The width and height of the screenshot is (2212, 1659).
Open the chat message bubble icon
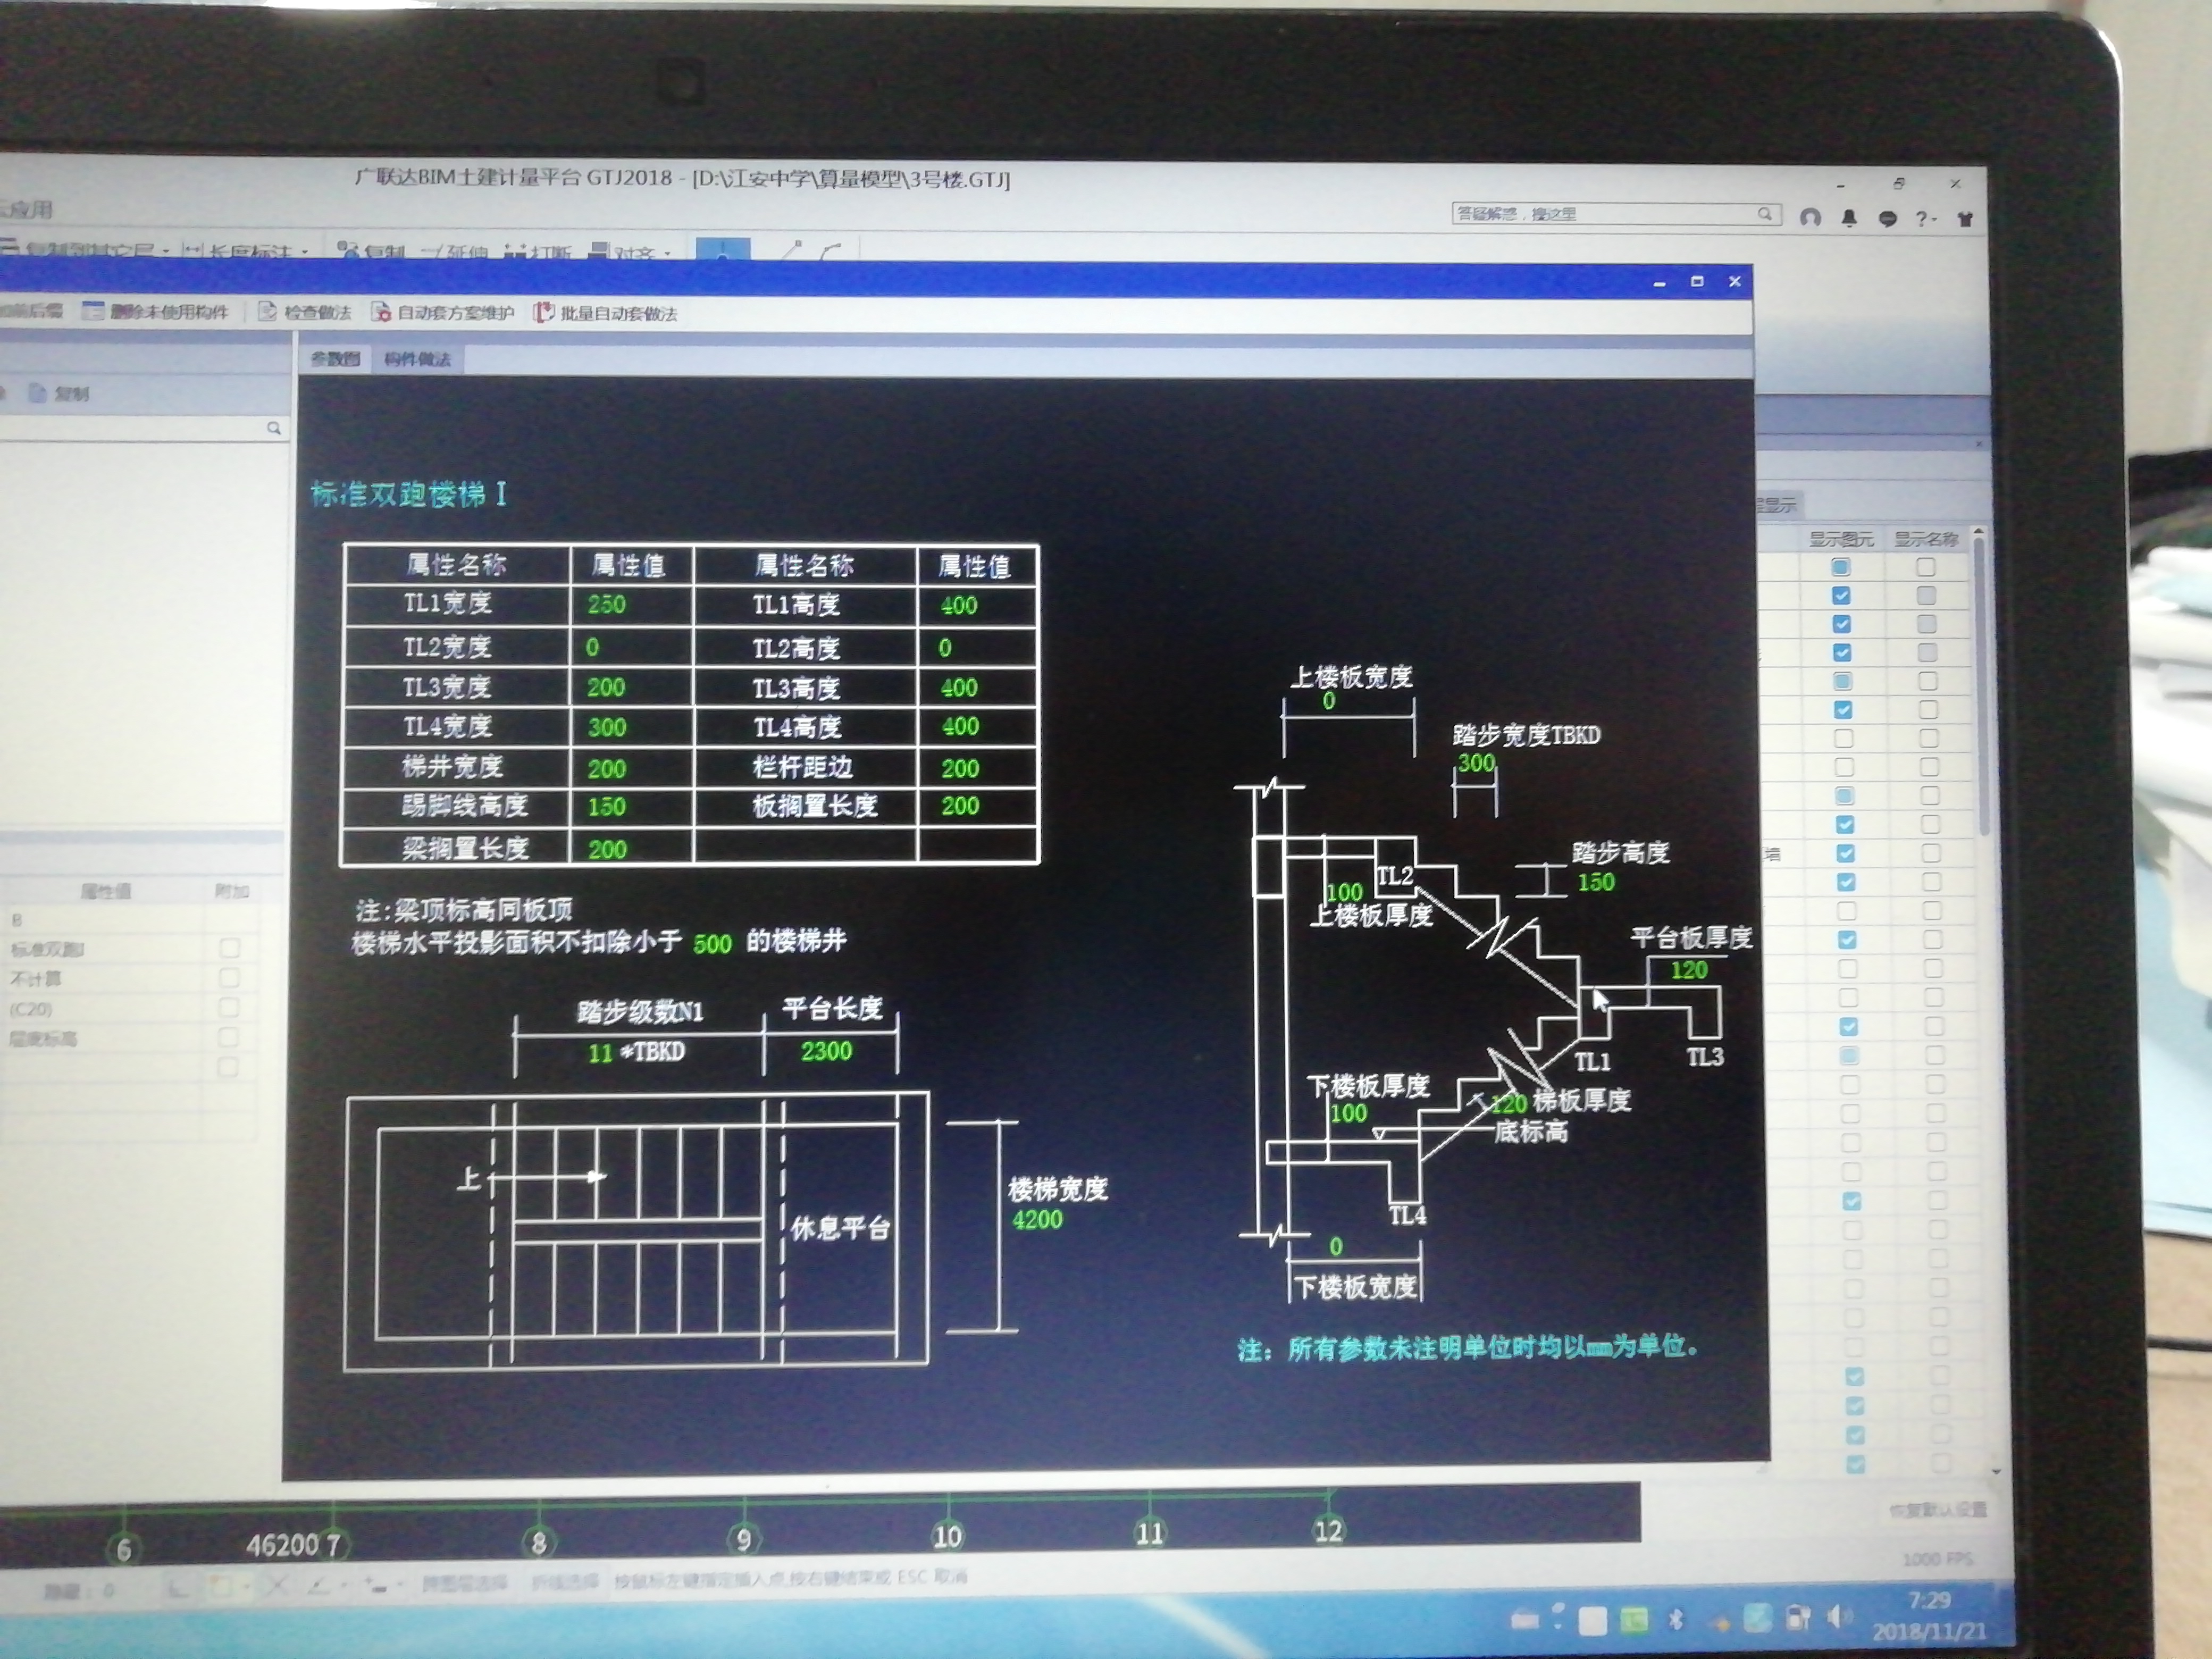click(1887, 218)
